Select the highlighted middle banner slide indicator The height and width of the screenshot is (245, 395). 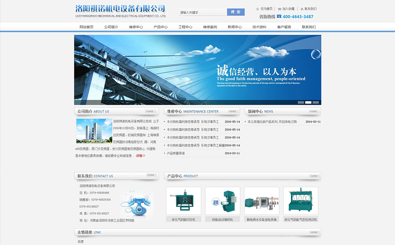[308, 102]
